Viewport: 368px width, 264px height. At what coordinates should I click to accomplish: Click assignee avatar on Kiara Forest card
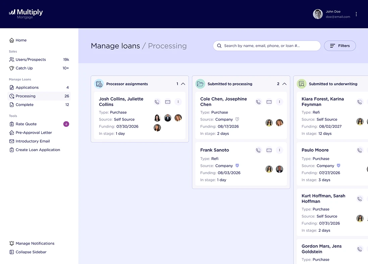[x=360, y=121]
